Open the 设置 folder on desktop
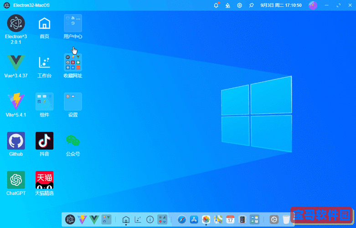The height and width of the screenshot is (228, 356). [73, 102]
